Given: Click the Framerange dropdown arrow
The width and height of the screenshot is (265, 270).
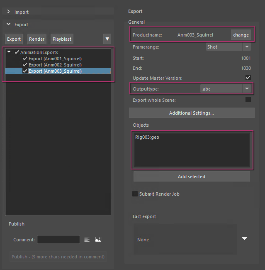Looking at the screenshot, I should pyautogui.click(x=247, y=47).
